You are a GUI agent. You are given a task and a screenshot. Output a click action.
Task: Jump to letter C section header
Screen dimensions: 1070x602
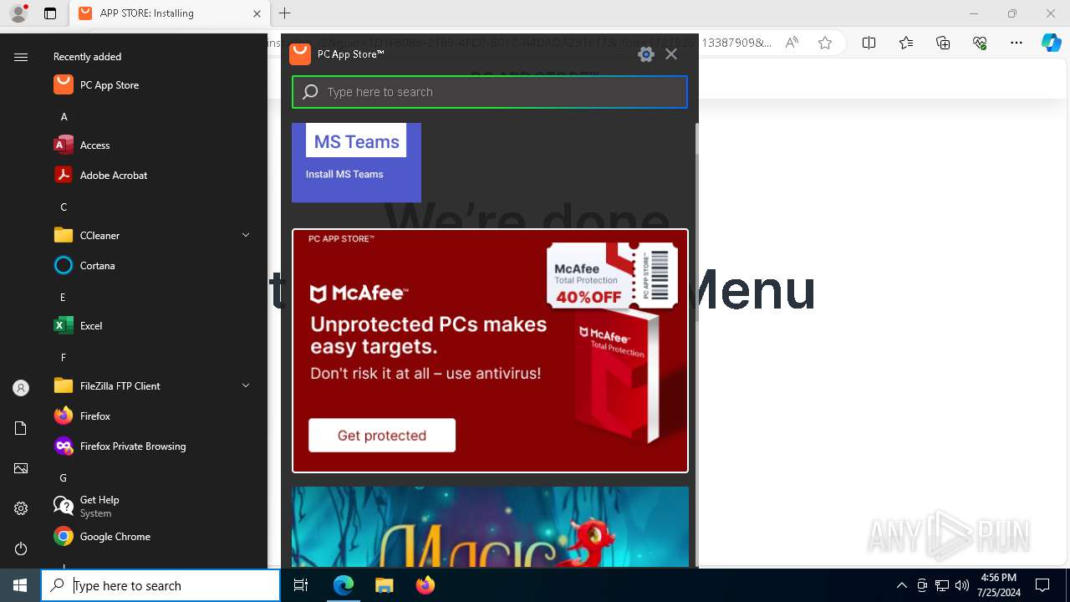point(64,207)
